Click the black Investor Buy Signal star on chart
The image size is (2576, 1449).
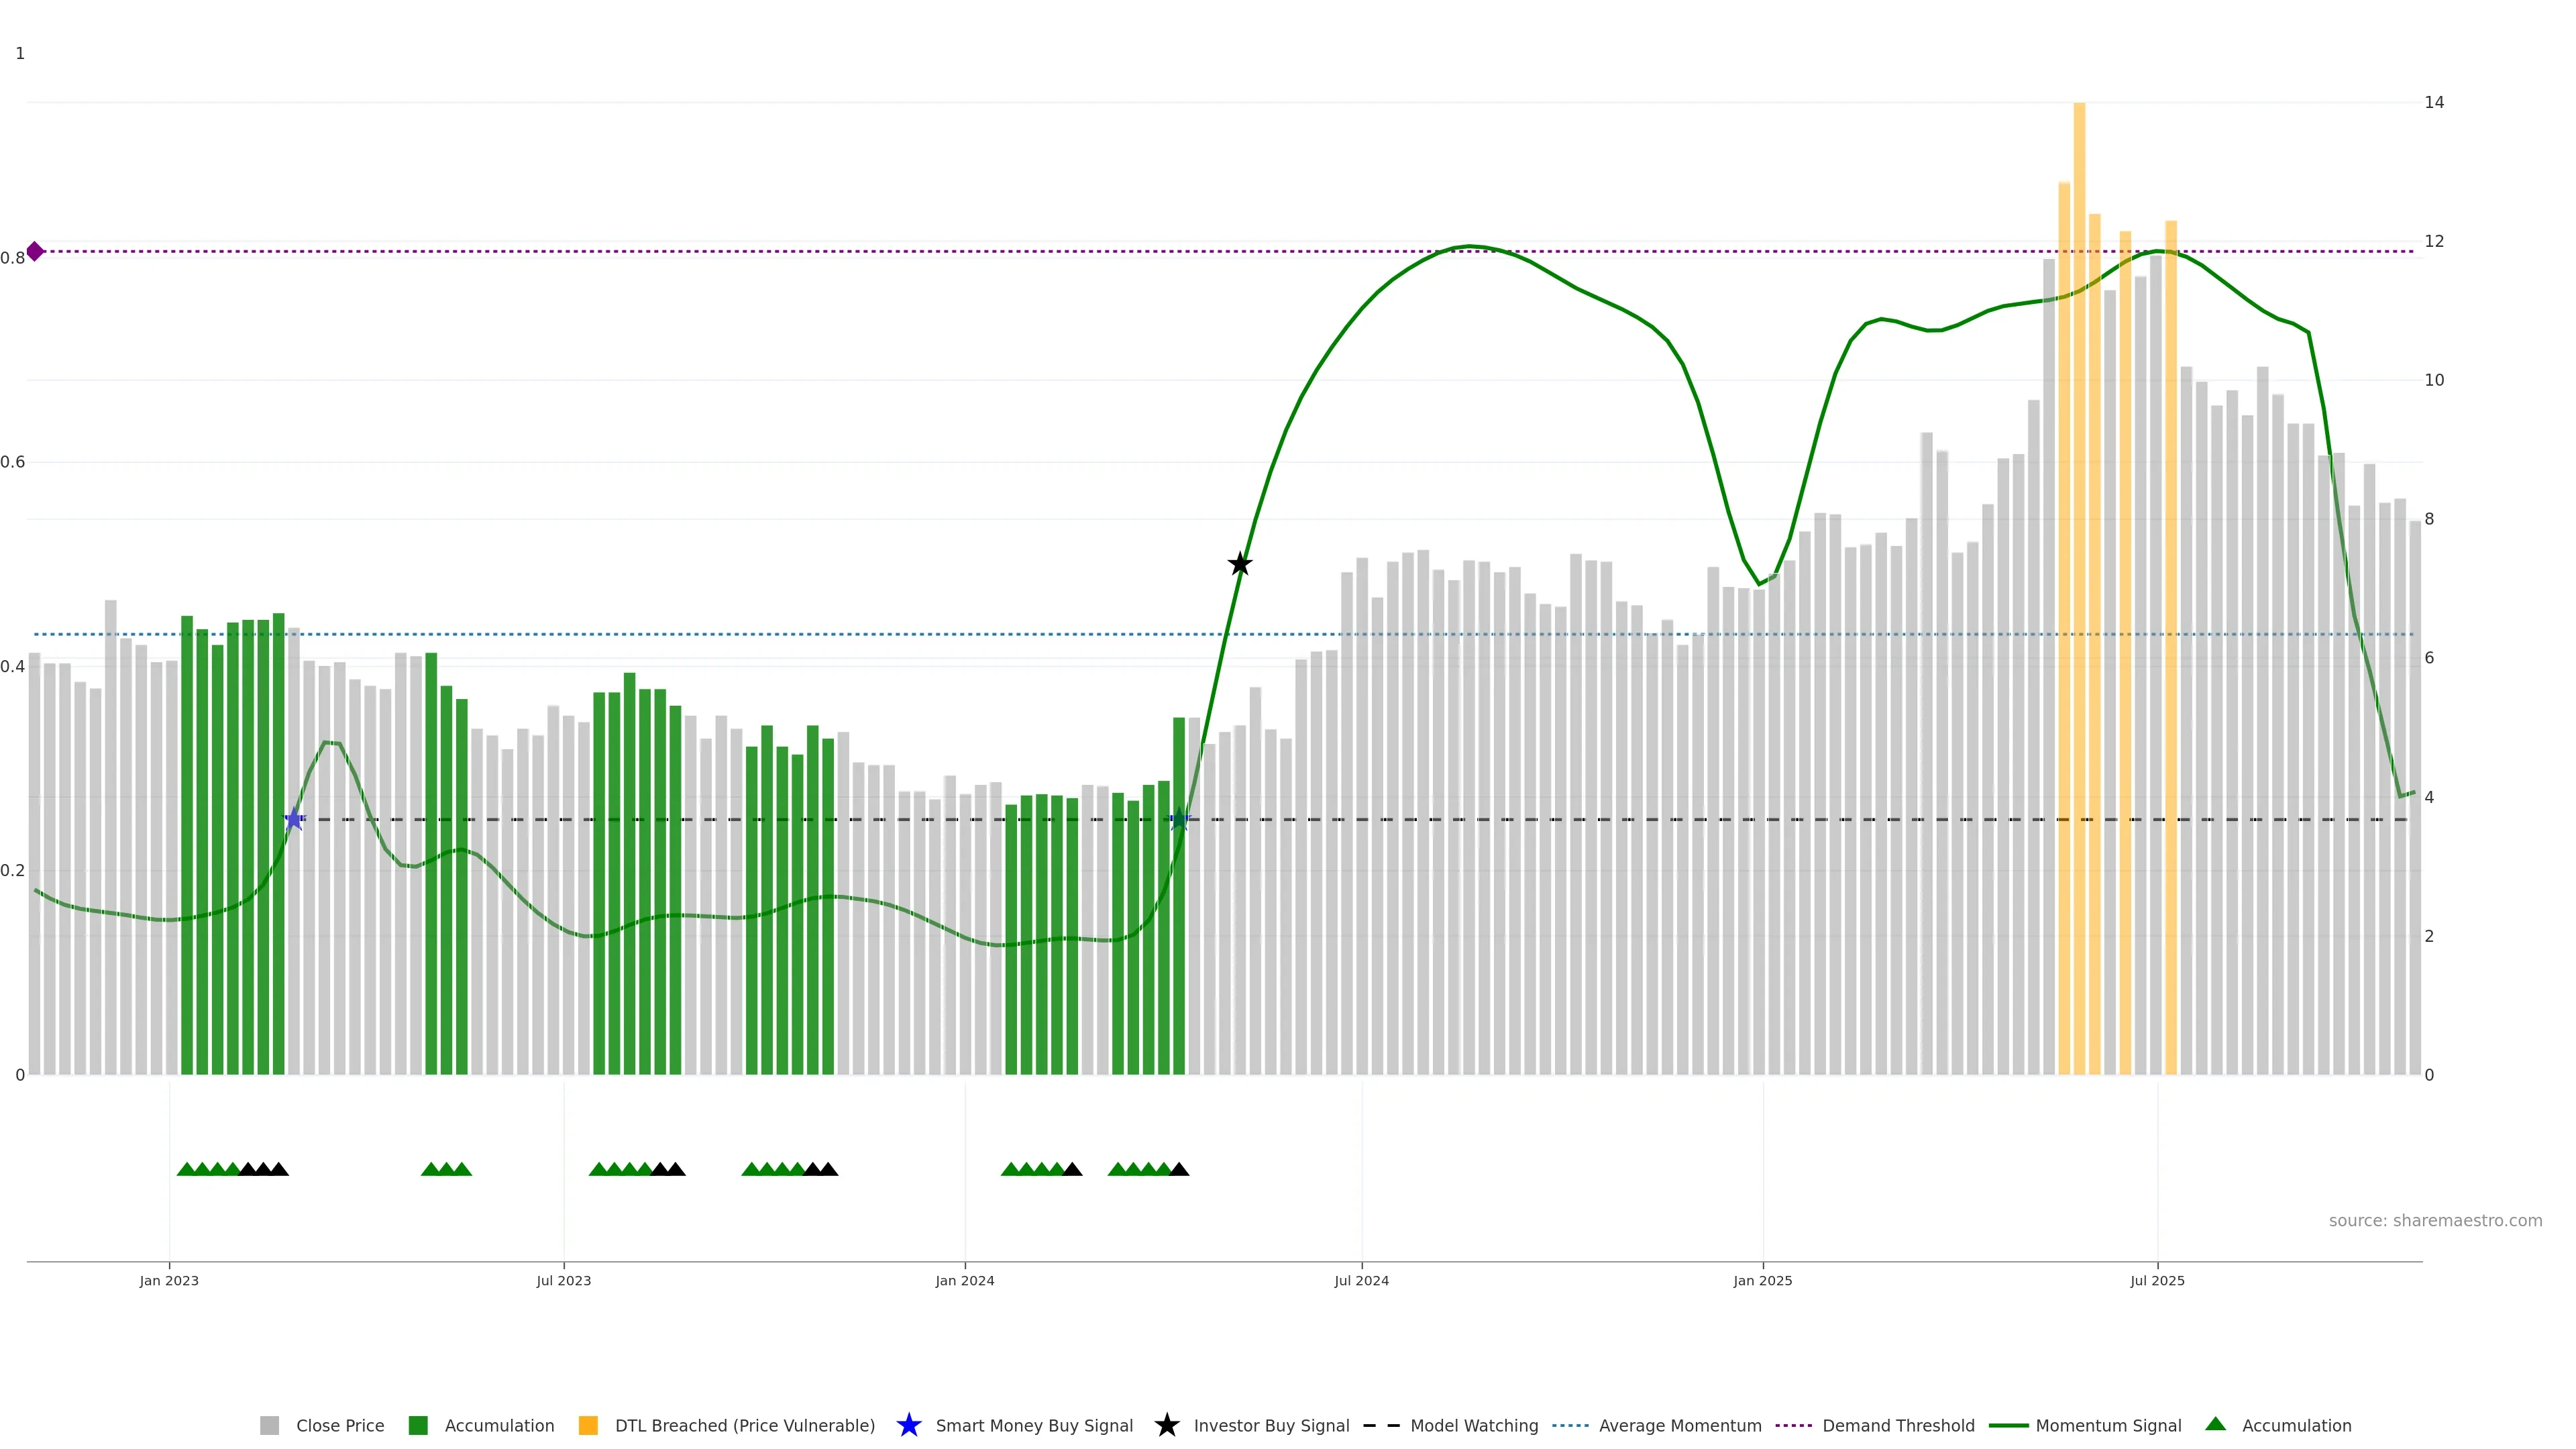point(1240,564)
